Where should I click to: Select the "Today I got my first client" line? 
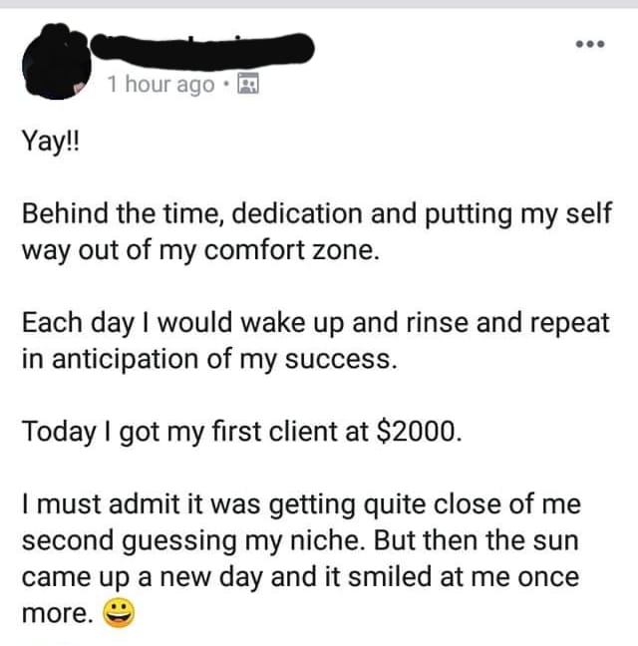(x=242, y=432)
